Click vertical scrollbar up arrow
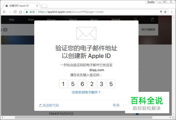The image size is (176, 120). click(x=173, y=17)
